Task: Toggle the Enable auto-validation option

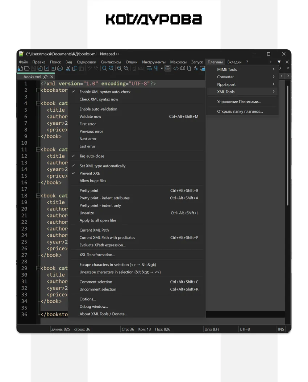Action: (137, 109)
